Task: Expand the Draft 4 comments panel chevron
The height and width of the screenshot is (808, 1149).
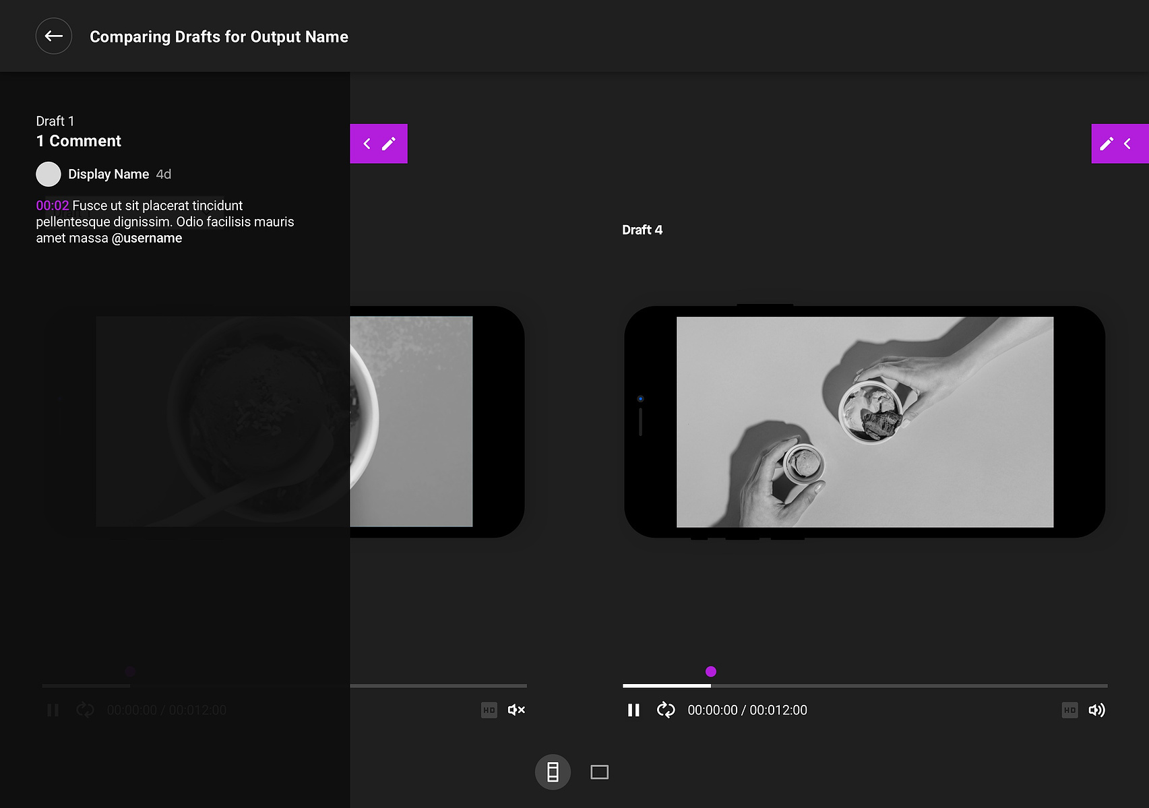Action: (1127, 144)
